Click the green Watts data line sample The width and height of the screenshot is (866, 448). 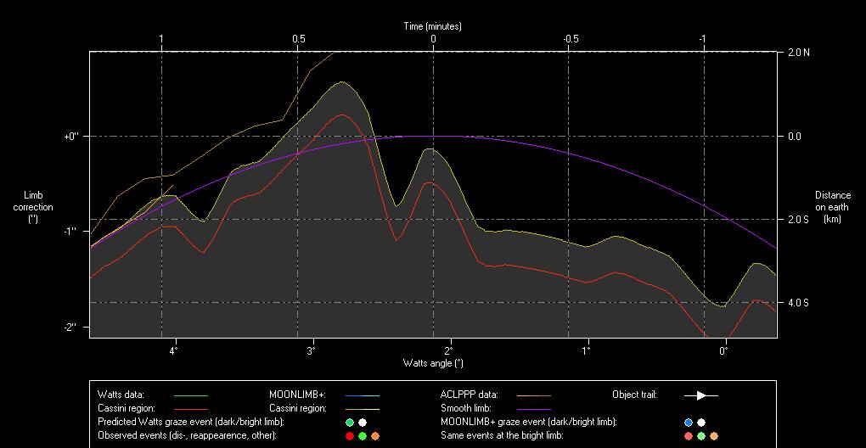(x=190, y=395)
